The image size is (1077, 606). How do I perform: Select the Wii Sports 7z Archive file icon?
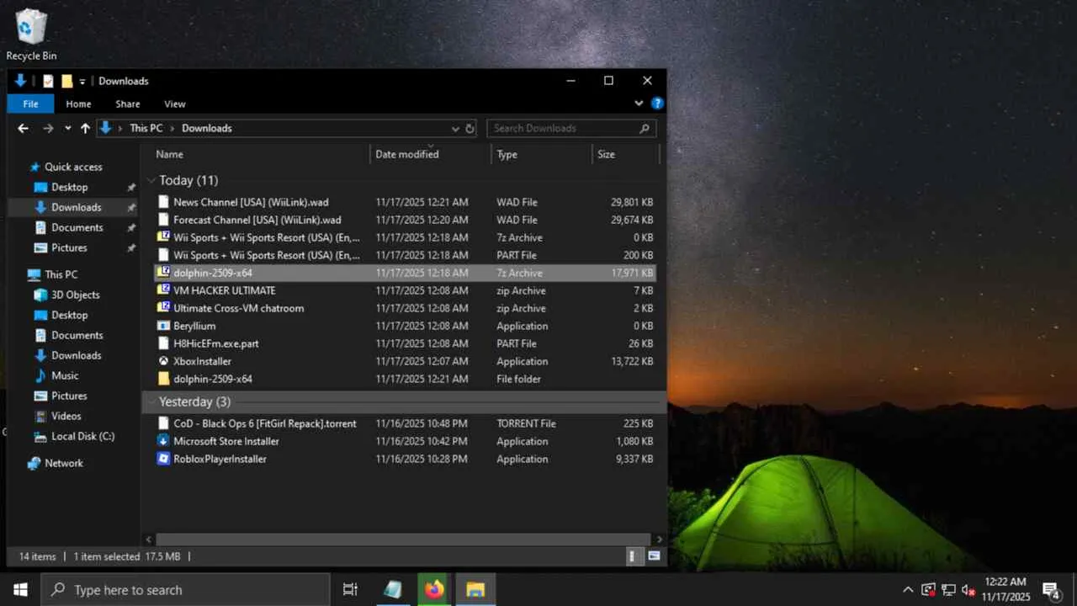164,237
